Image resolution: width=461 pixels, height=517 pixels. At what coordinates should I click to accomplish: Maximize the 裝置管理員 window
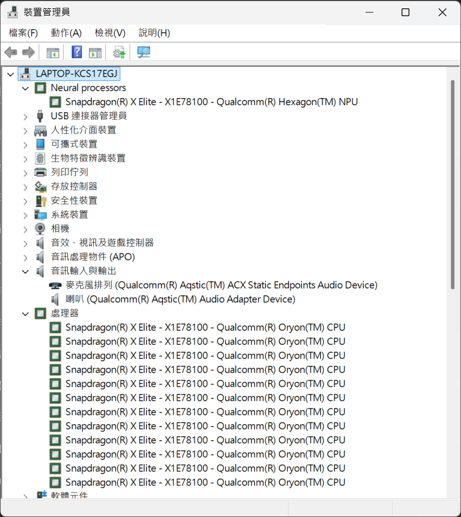point(406,13)
